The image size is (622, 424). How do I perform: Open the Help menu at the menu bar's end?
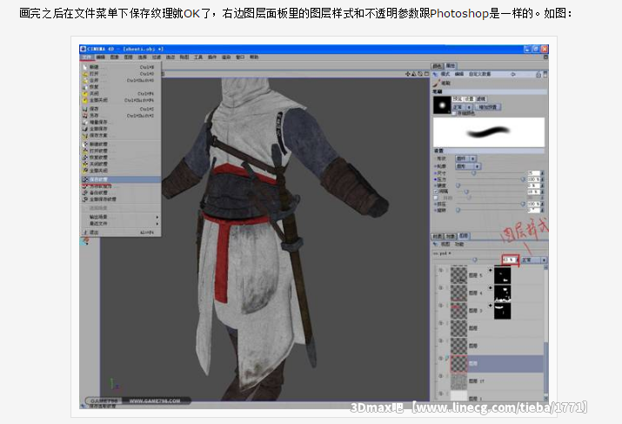coord(254,57)
